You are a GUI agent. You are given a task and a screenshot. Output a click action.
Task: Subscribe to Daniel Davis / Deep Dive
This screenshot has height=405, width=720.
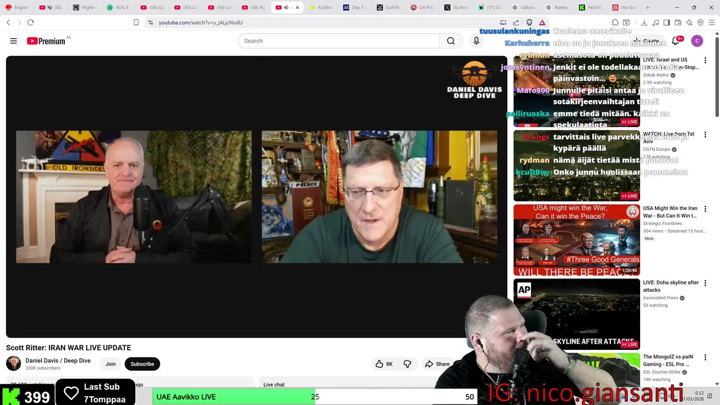(142, 364)
